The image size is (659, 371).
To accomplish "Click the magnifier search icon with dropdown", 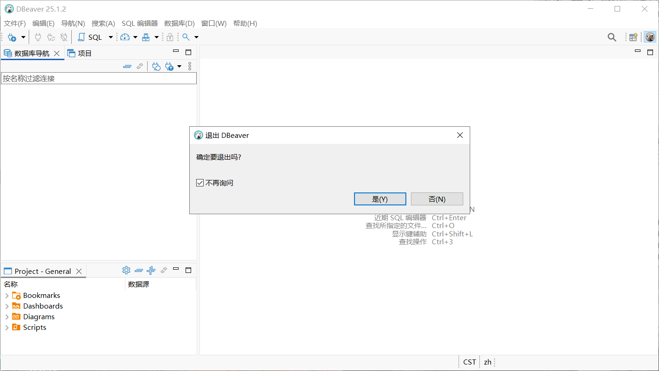I will [x=186, y=37].
